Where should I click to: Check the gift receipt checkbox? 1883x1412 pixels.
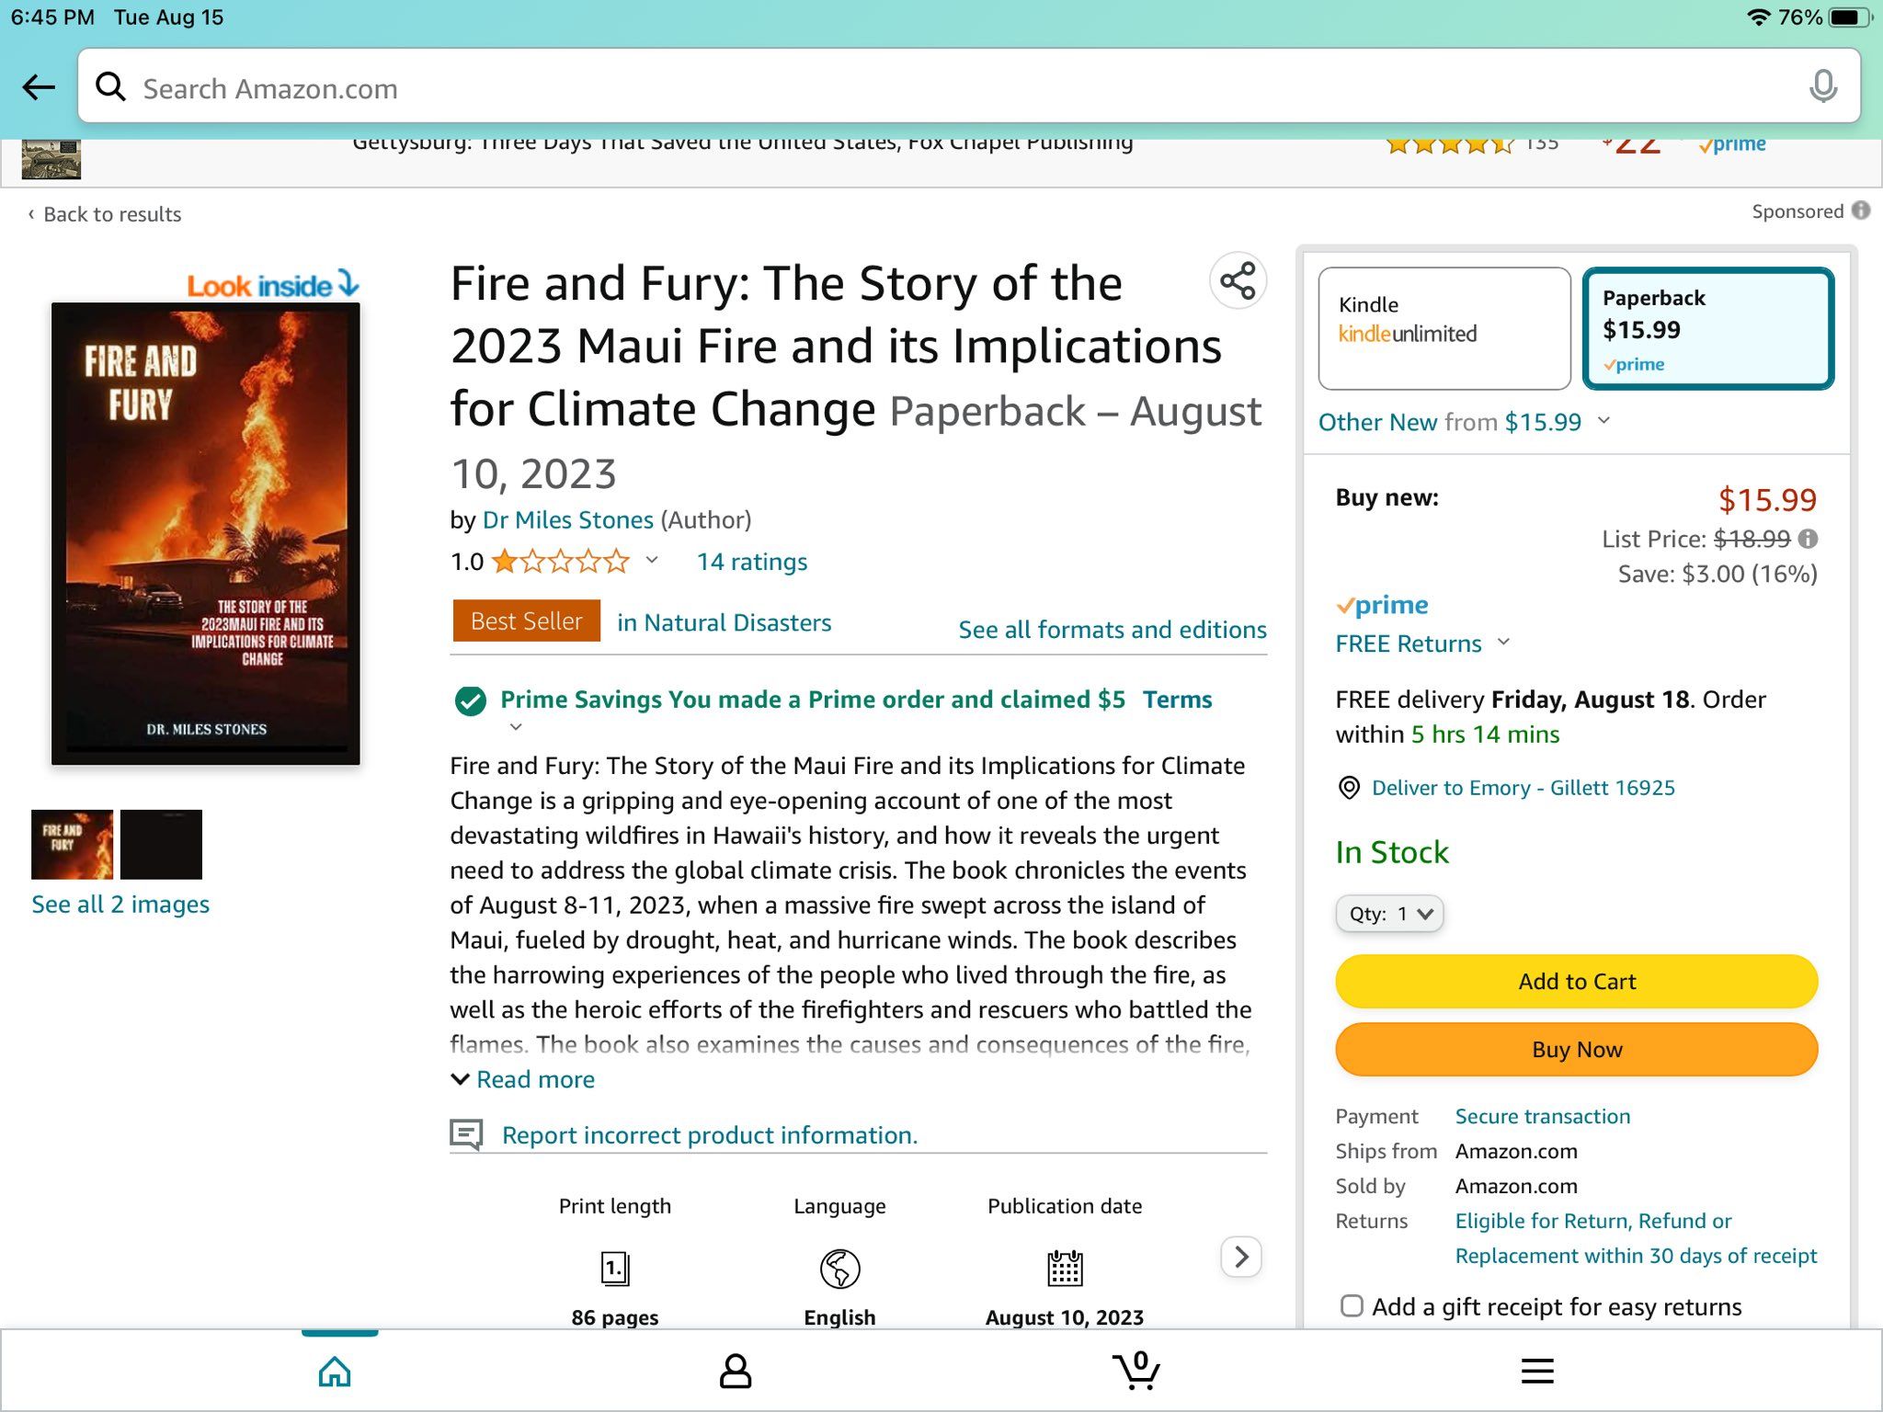pyautogui.click(x=1352, y=1306)
